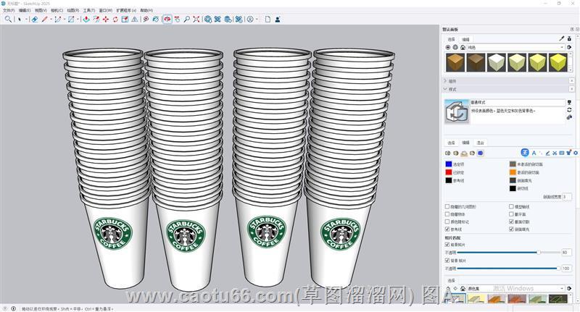Click the update style refresh arrows icon

point(569,109)
